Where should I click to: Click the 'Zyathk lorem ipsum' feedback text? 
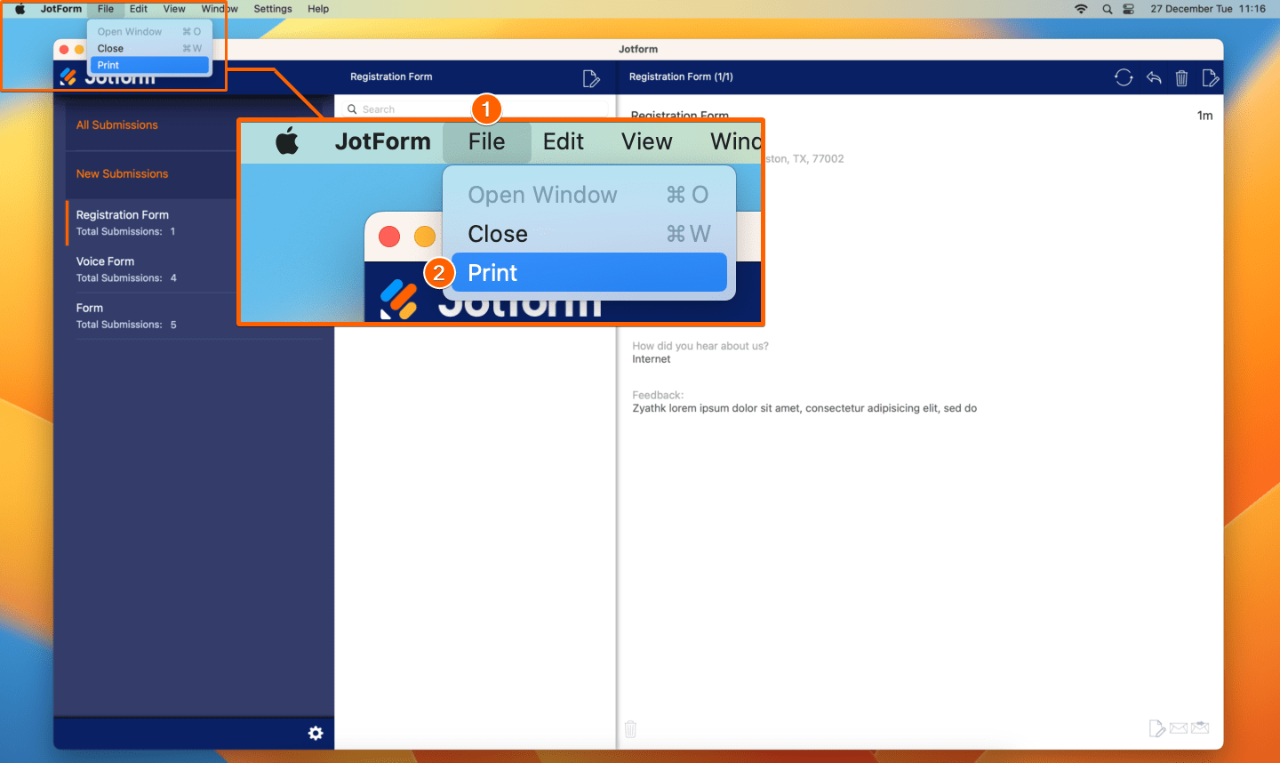[804, 408]
